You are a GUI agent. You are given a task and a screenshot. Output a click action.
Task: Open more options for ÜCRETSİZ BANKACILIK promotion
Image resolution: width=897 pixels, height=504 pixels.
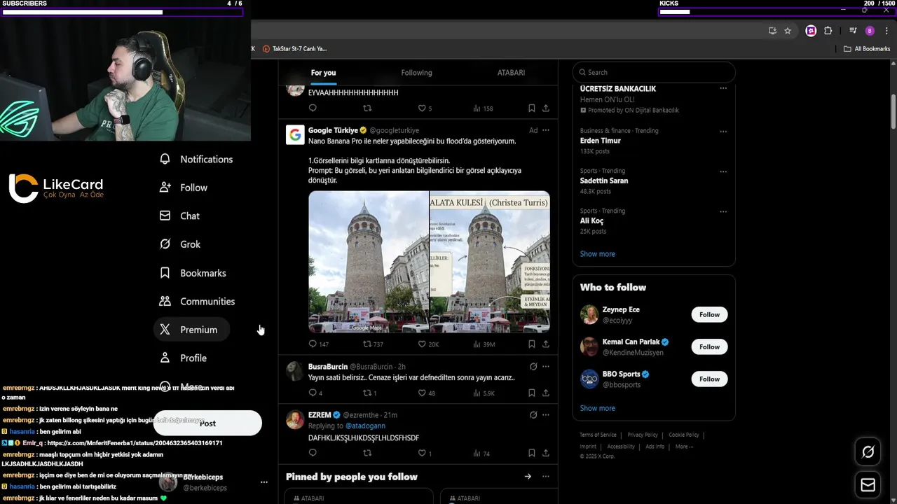(x=723, y=88)
